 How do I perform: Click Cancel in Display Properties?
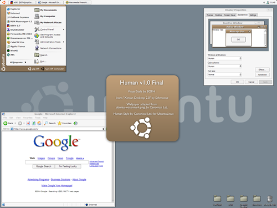coord(252,82)
